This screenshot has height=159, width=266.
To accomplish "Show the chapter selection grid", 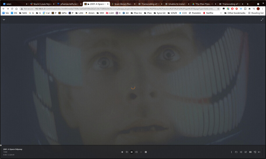I will 250,152.
